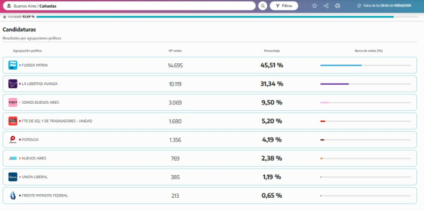
Task: Click the Fuerza Patria vote percentage bar
Action: tap(365, 66)
